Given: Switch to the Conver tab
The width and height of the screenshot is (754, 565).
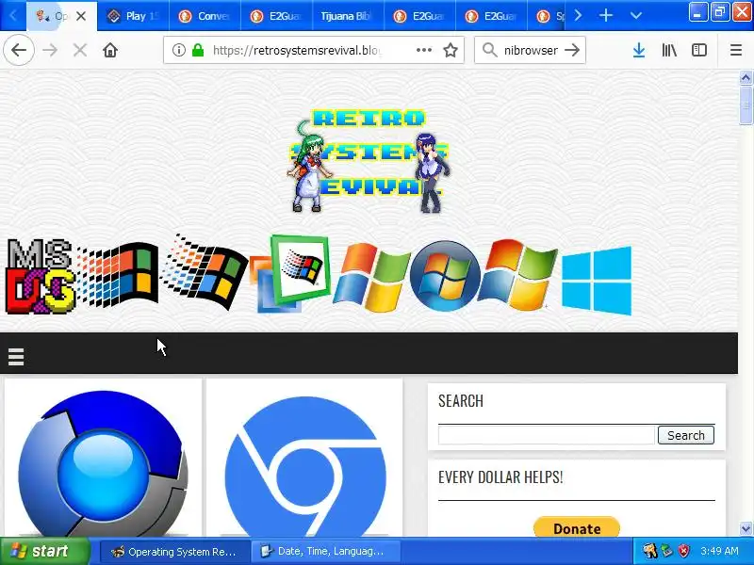Looking at the screenshot, I should click(x=205, y=16).
